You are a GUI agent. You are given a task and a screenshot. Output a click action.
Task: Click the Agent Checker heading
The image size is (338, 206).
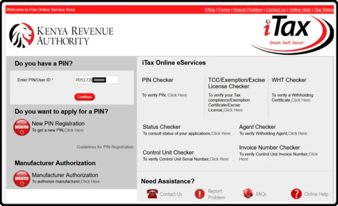pos(257,127)
